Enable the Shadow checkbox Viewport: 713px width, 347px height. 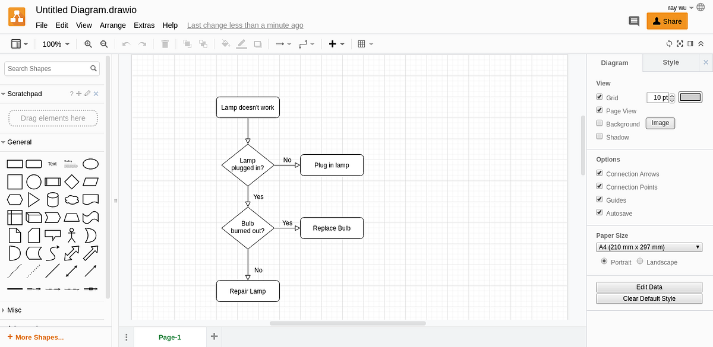600,136
